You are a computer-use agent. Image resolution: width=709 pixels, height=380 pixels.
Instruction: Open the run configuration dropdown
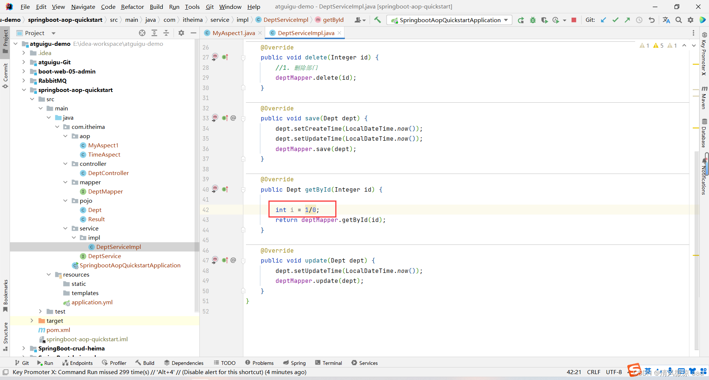(x=449, y=20)
